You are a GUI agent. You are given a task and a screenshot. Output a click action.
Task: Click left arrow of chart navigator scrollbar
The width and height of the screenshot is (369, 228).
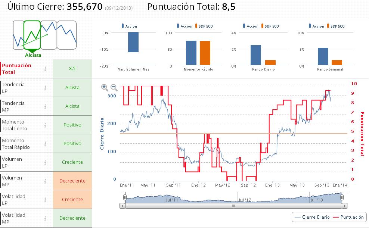(123, 206)
